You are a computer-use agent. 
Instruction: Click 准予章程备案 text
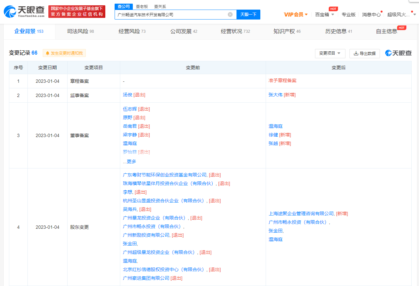[x=283, y=80]
